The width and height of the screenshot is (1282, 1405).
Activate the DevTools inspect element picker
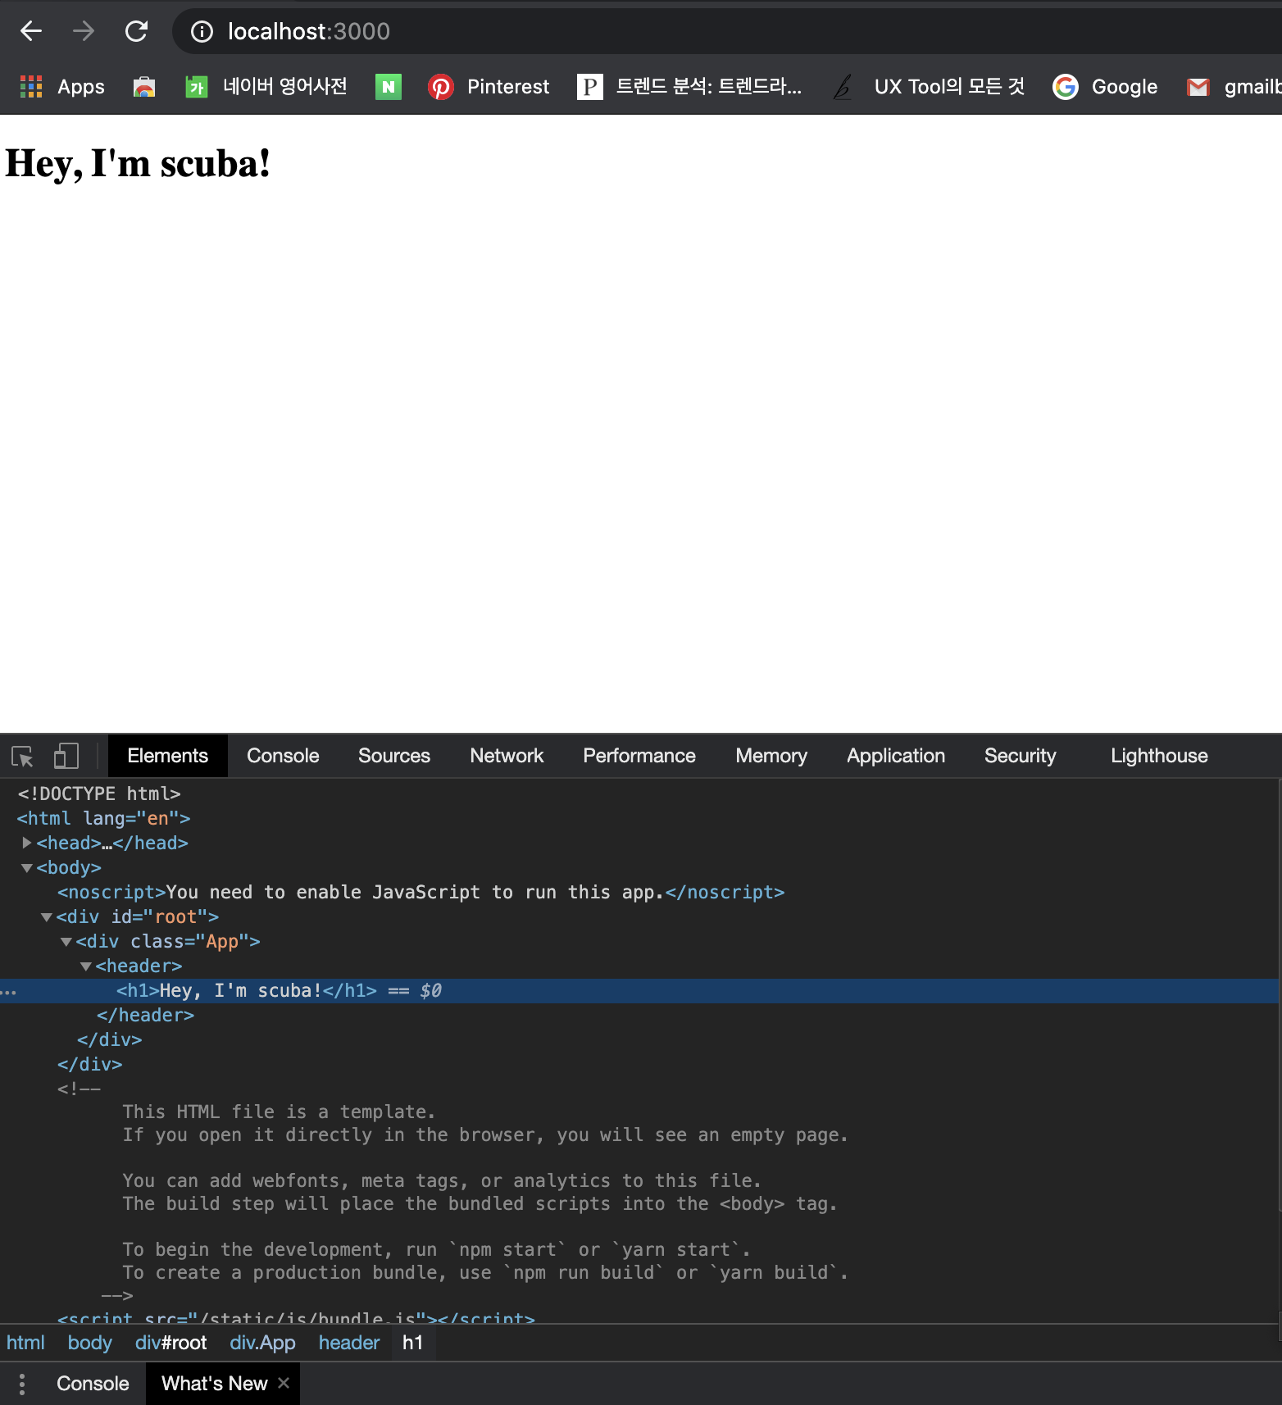22,756
